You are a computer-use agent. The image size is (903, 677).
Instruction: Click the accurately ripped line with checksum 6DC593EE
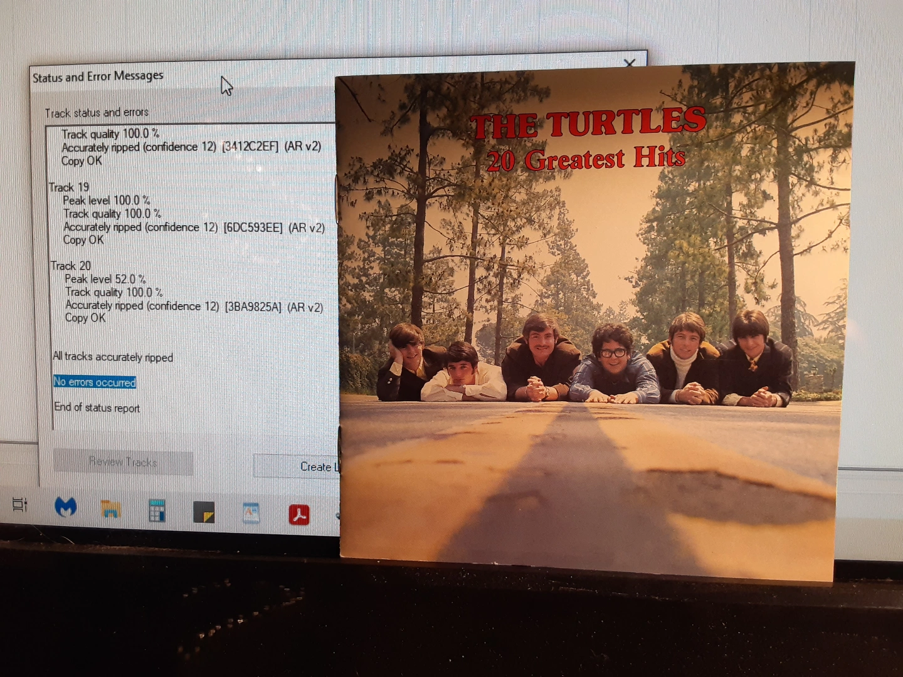click(x=194, y=227)
